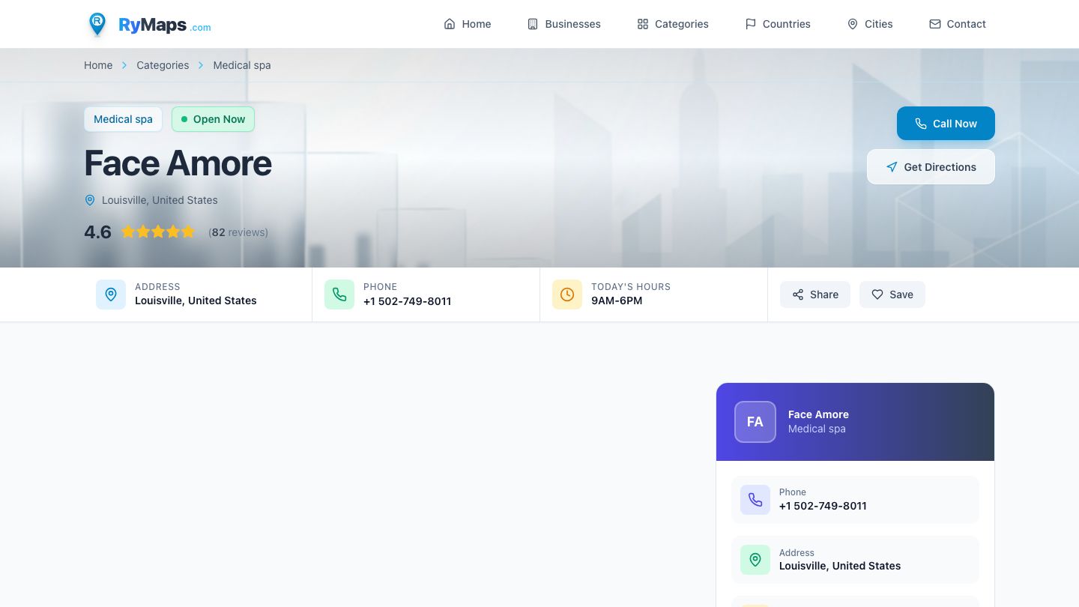The image size is (1079, 607).
Task: Open the Home navigation item
Action: click(468, 24)
